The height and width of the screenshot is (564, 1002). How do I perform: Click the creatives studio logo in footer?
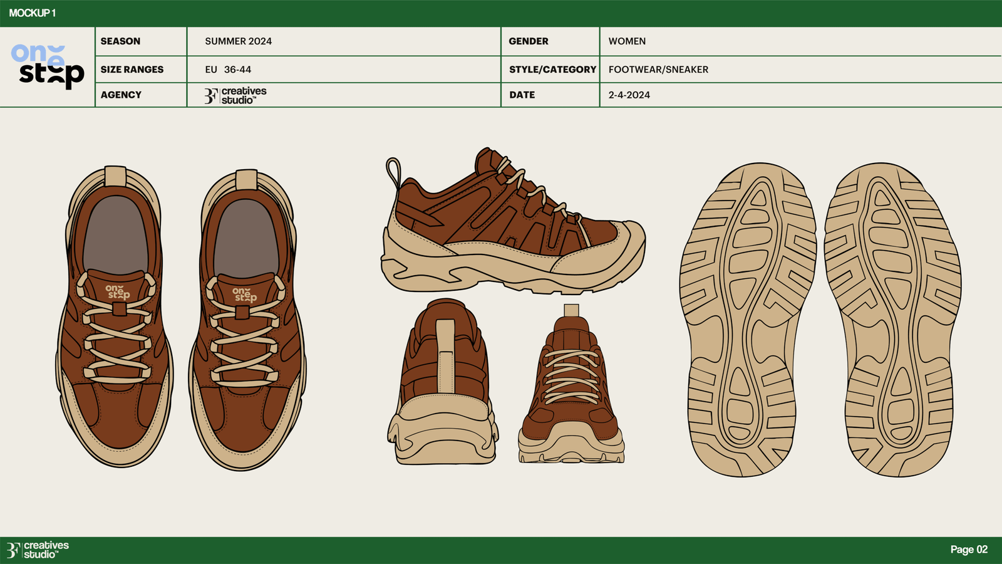click(x=38, y=550)
